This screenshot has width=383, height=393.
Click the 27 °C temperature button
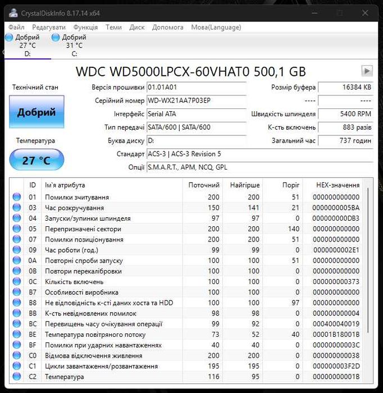pyautogui.click(x=37, y=160)
